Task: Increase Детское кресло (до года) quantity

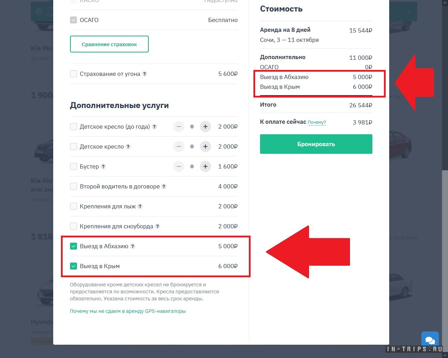Action: click(x=205, y=127)
